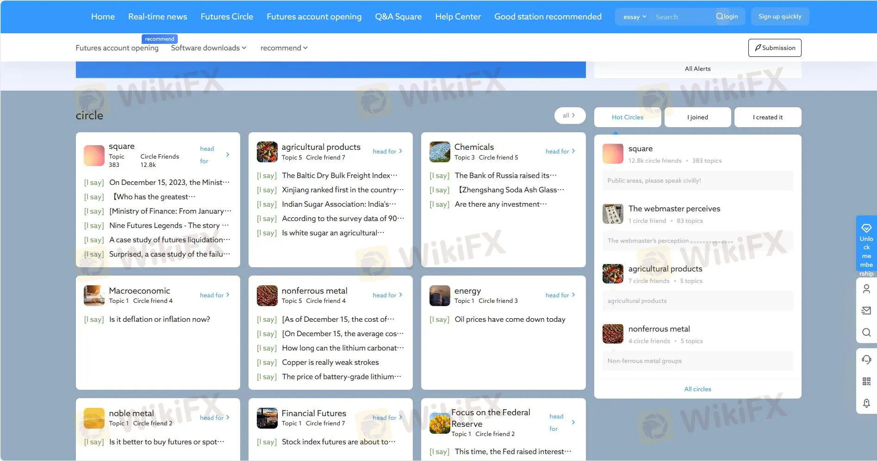Focus the Search input field
The height and width of the screenshot is (461, 877).
pyautogui.click(x=683, y=17)
